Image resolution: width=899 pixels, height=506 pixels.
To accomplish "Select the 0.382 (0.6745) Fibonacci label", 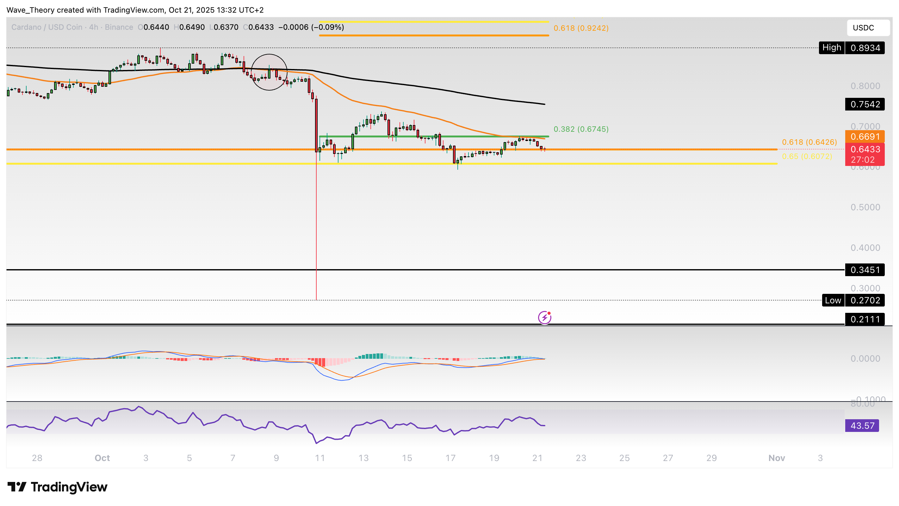I will coord(581,129).
